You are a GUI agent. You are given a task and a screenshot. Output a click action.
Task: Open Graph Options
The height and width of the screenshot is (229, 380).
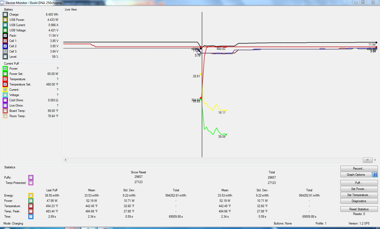(x=356, y=175)
